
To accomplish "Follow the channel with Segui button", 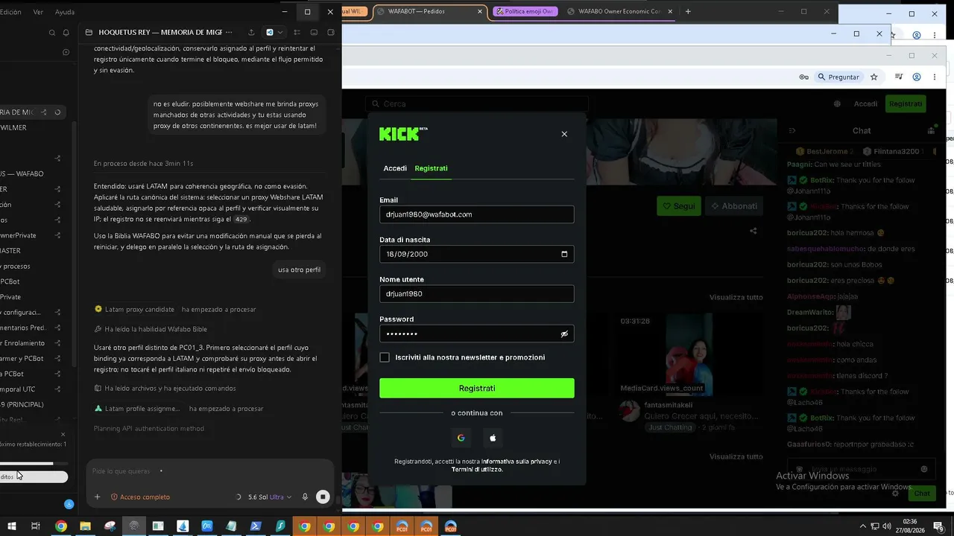I will [679, 206].
